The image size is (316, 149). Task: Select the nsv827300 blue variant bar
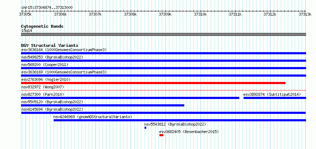coord(130,98)
